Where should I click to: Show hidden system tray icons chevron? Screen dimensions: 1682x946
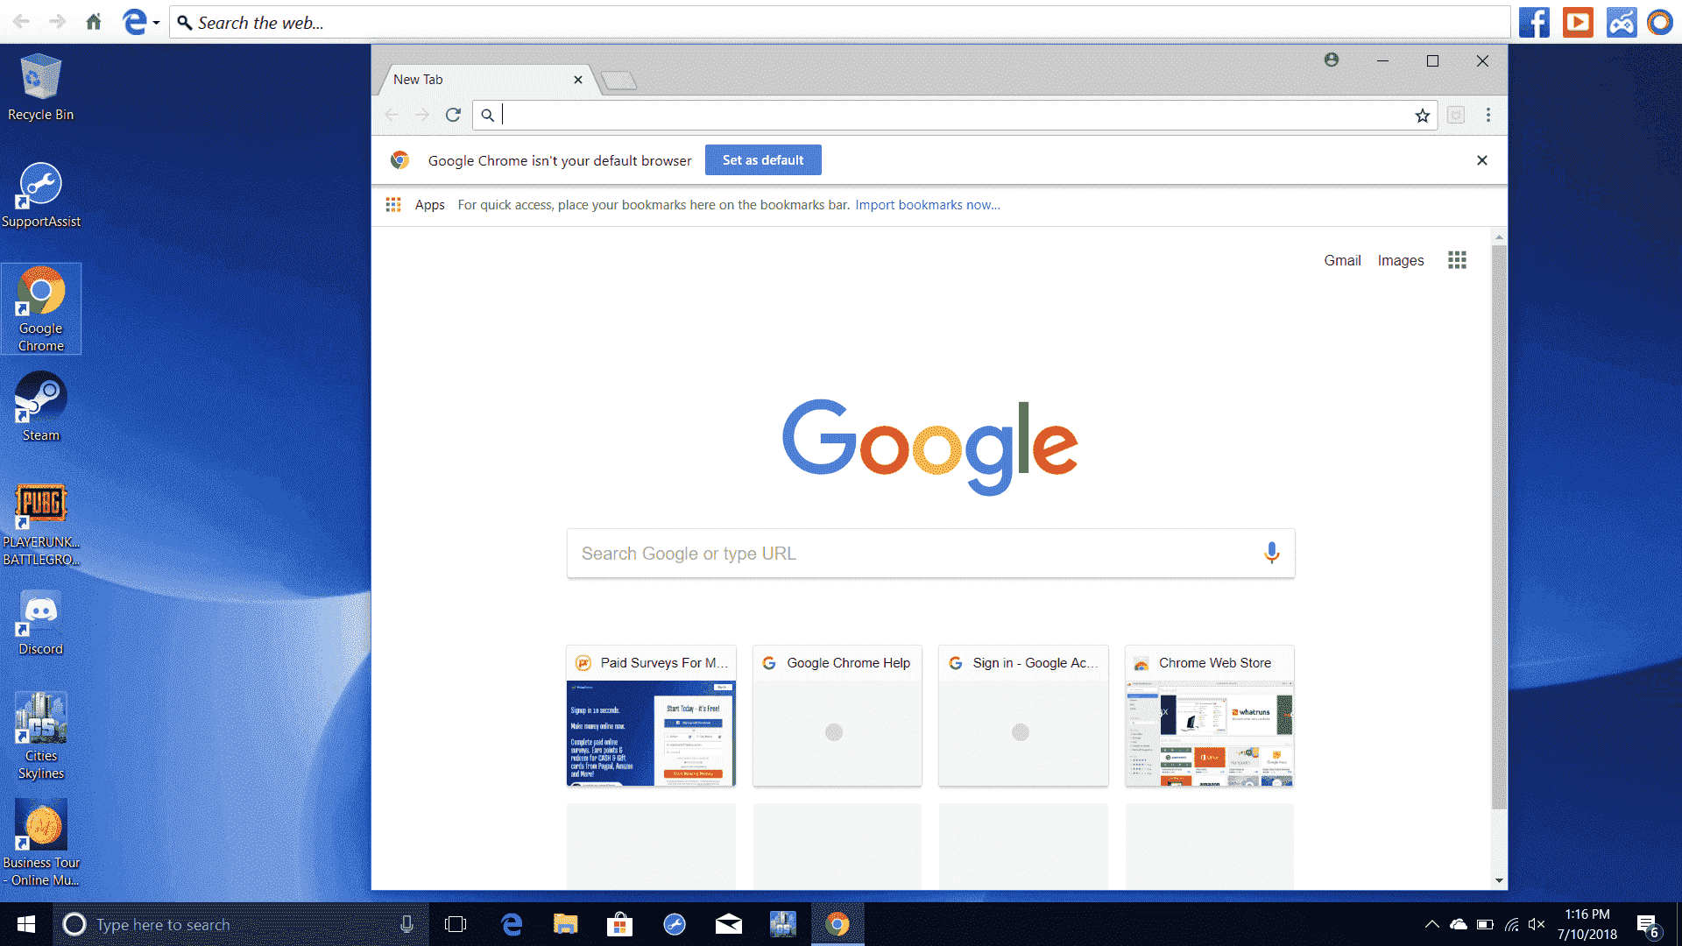(1431, 924)
